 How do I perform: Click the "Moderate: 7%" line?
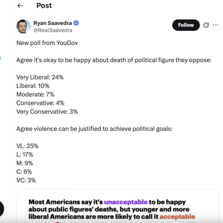point(35,94)
